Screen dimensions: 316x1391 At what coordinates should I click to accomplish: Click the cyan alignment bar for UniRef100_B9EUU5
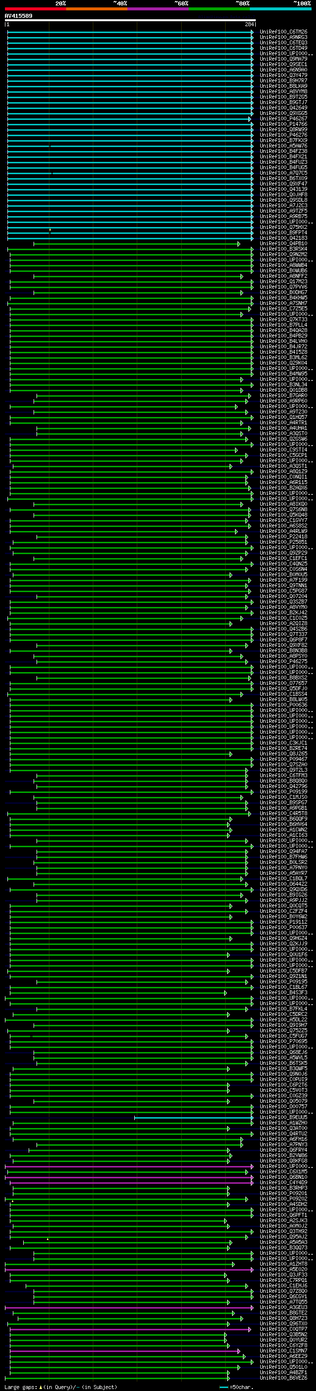[194, 1117]
